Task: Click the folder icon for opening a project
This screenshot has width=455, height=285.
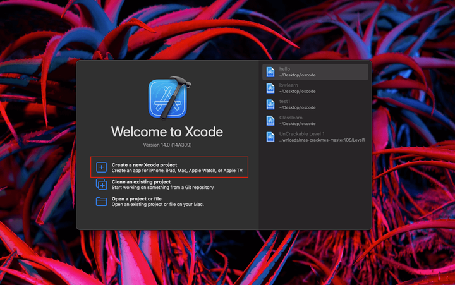Action: click(x=101, y=201)
